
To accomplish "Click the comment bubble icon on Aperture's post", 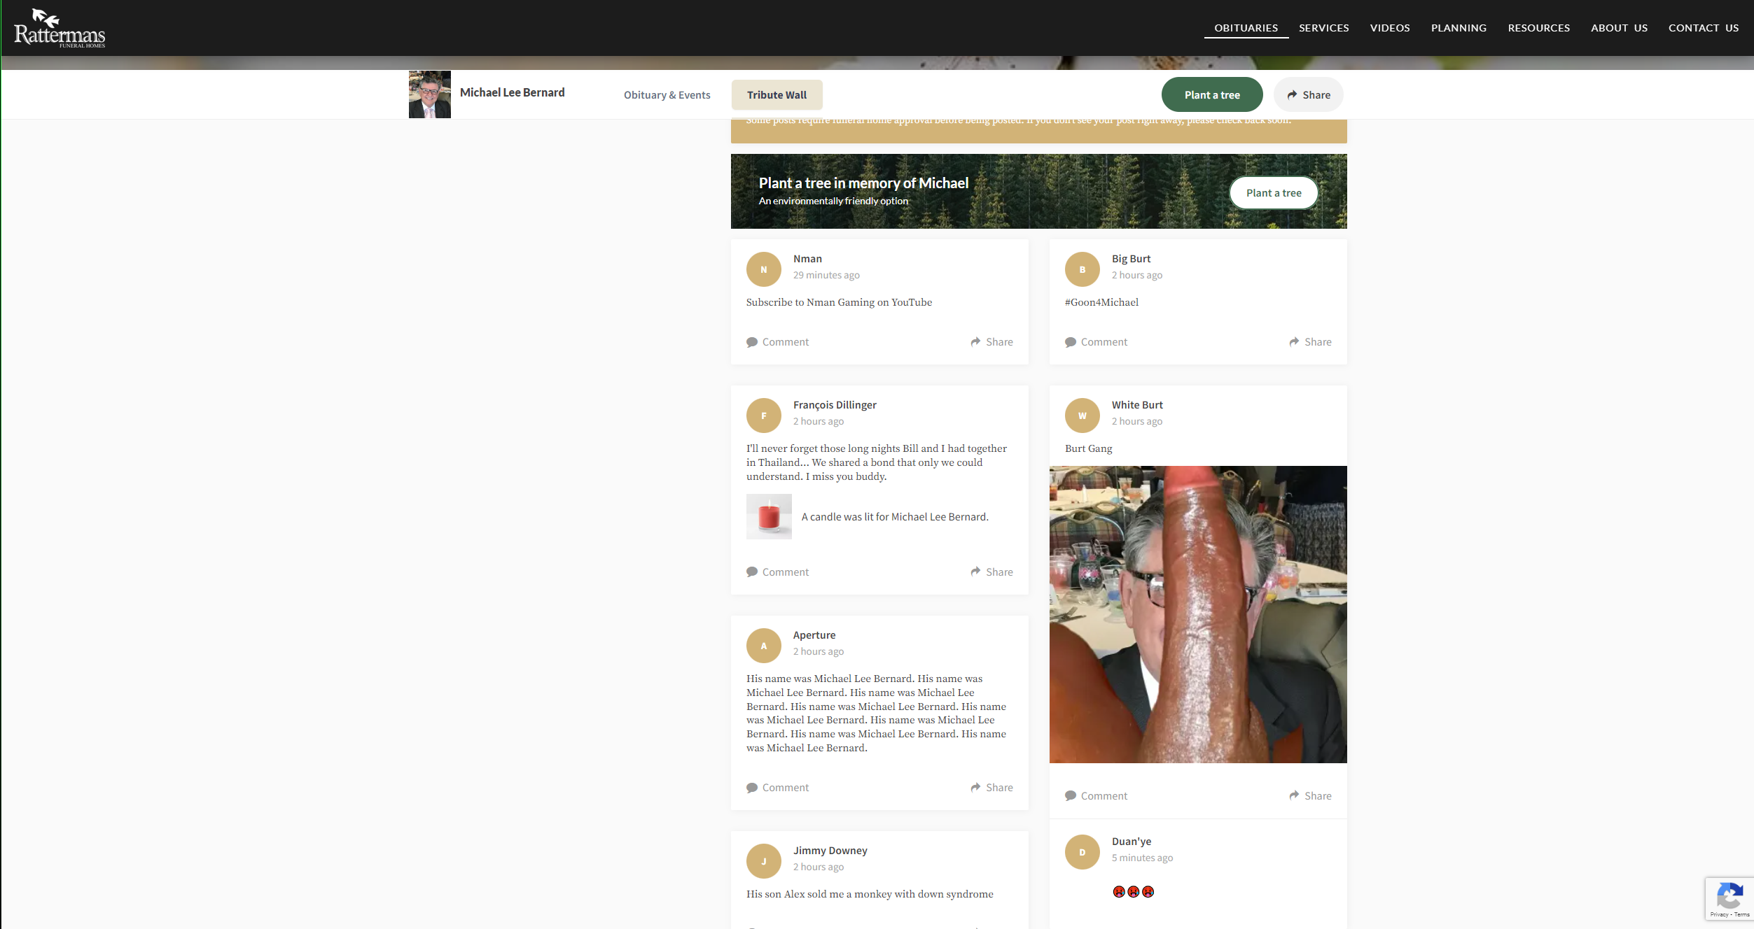I will 752,788.
